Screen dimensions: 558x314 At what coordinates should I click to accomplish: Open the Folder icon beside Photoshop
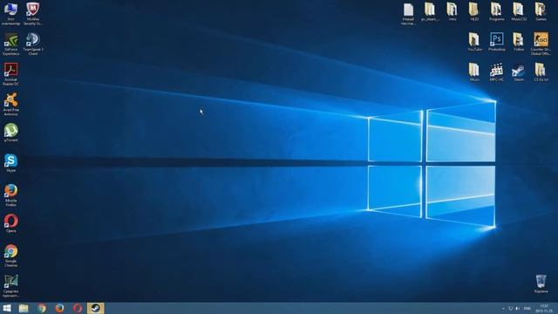tap(519, 42)
